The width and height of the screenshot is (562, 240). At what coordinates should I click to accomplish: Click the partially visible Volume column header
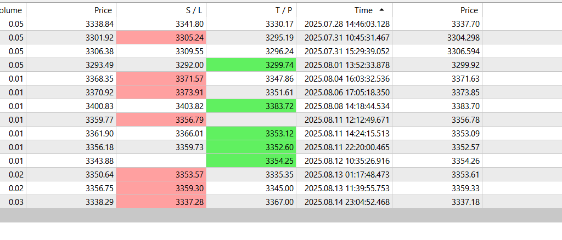tap(11, 10)
